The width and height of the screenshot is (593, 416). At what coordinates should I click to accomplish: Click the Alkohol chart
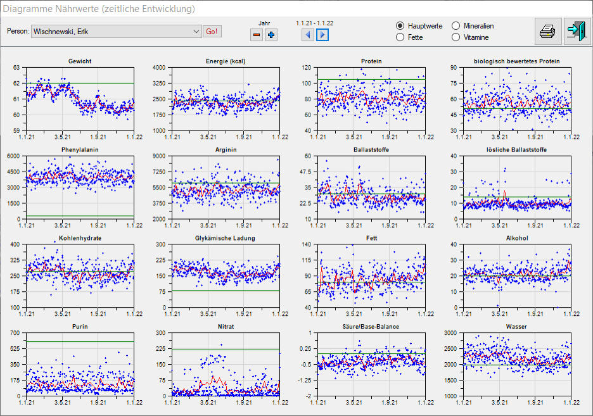517,276
